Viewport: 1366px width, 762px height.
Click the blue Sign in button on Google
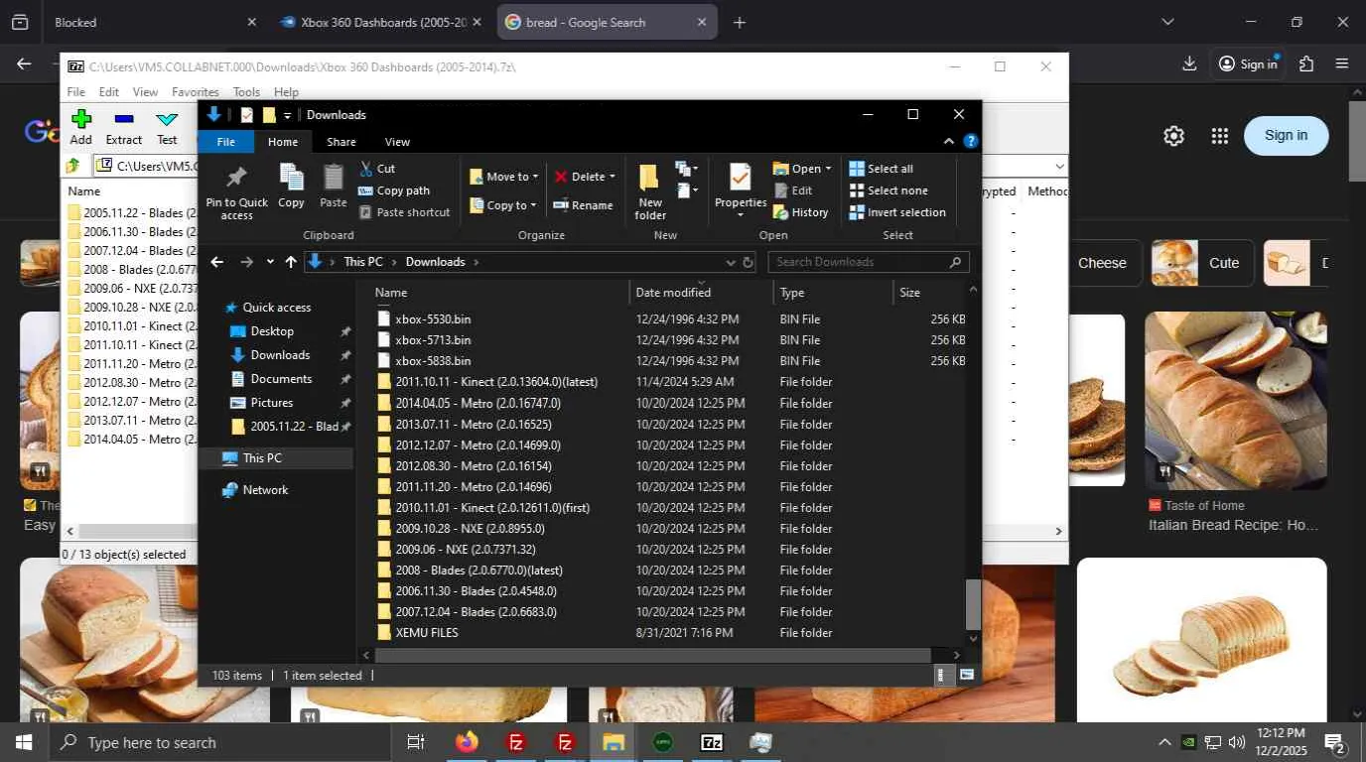(1286, 136)
